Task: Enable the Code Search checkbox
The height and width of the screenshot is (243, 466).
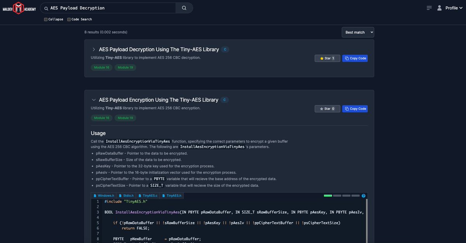Action: (x=69, y=19)
